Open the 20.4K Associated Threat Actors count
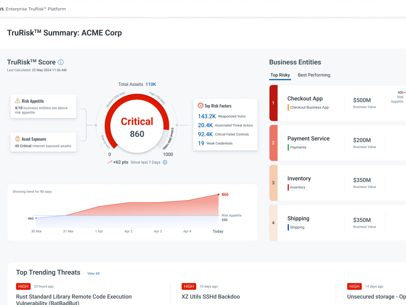406x305 pixels. [205, 125]
